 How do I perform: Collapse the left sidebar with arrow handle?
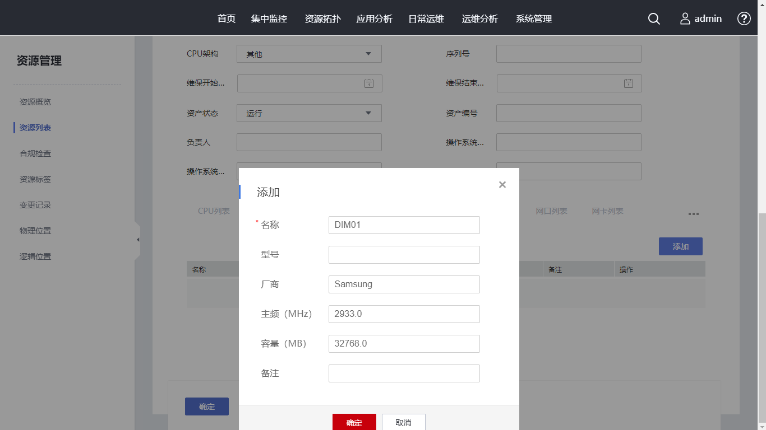coord(137,240)
